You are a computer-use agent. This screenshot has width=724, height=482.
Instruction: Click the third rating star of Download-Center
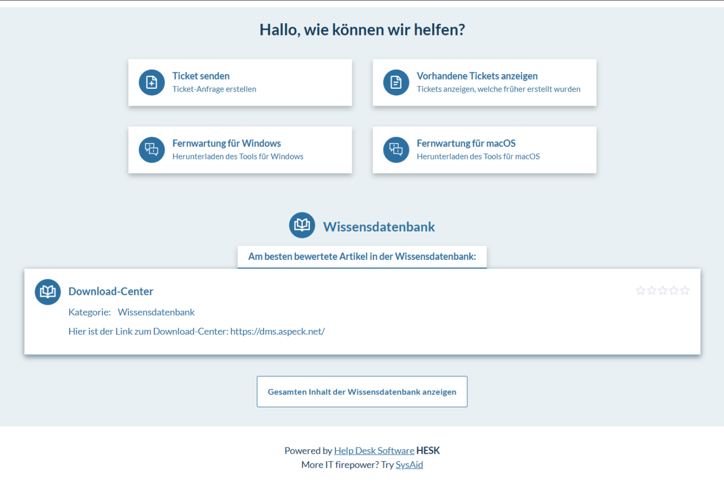click(x=663, y=290)
